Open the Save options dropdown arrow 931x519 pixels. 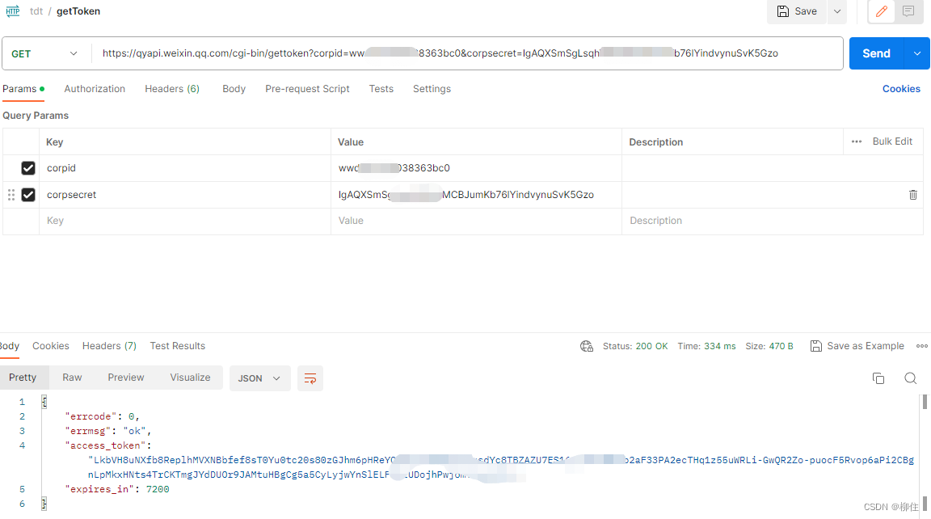click(x=837, y=11)
